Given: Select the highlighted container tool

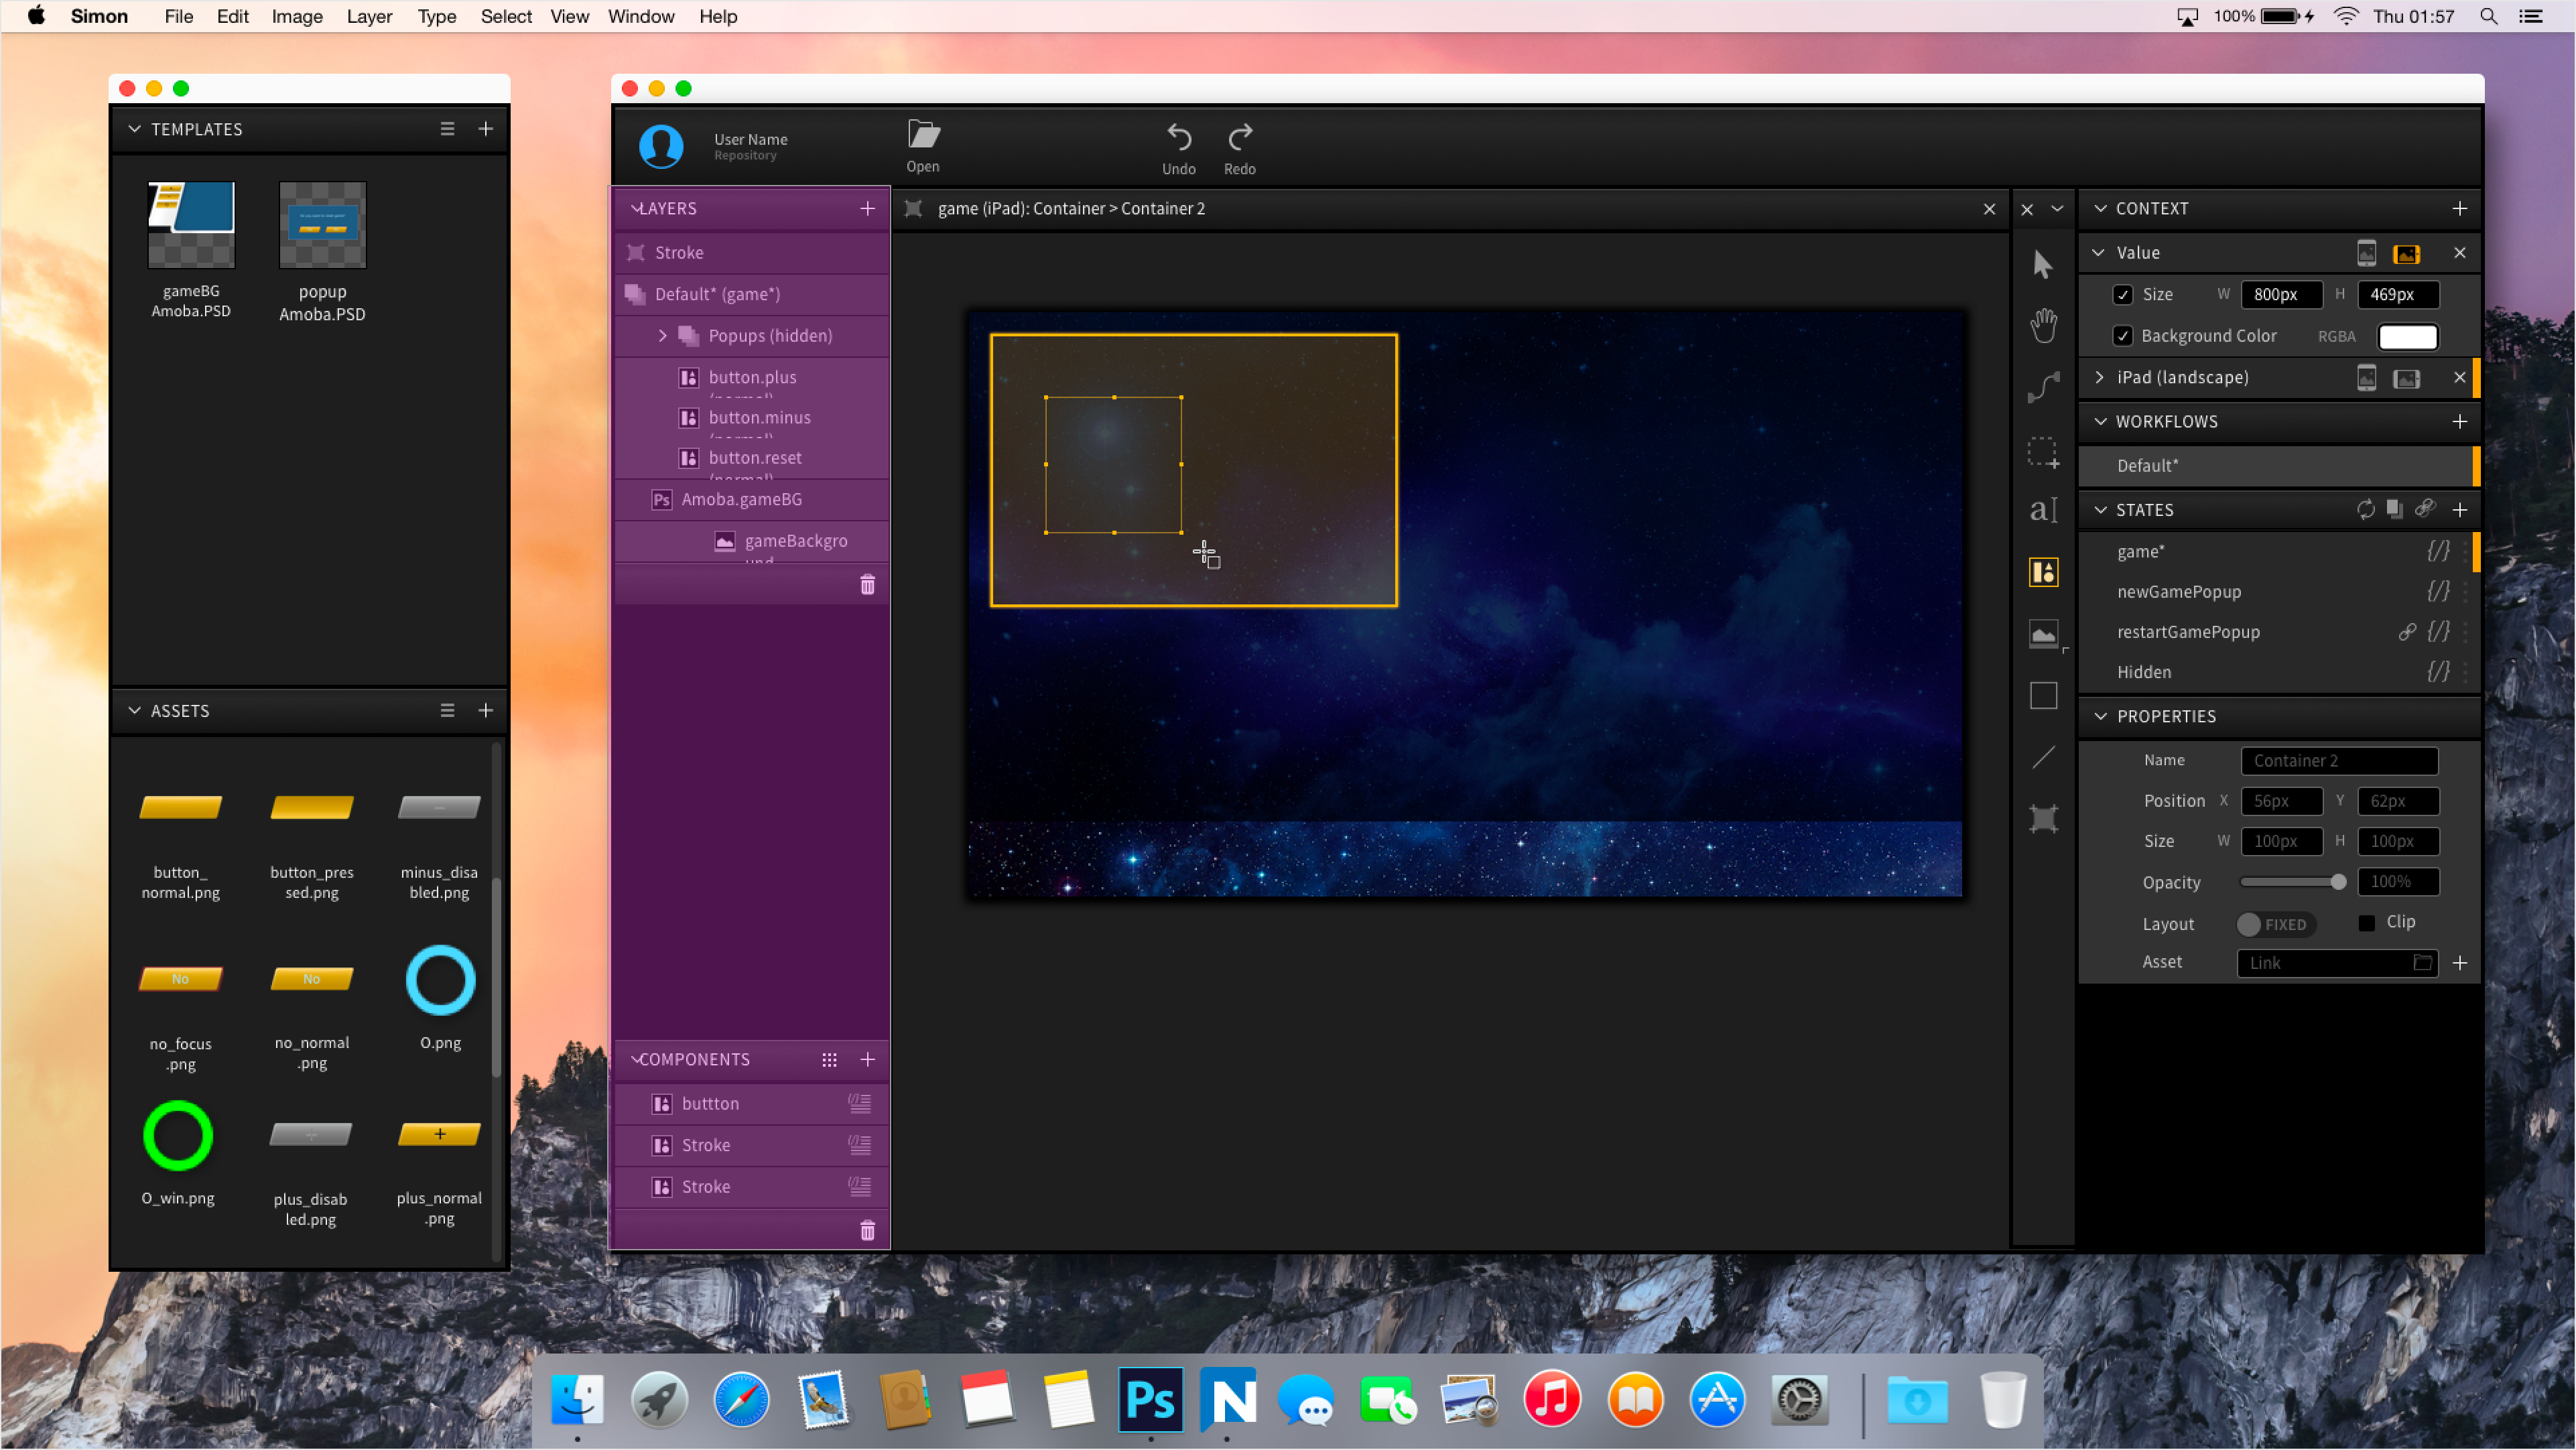Looking at the screenshot, I should (x=2043, y=572).
